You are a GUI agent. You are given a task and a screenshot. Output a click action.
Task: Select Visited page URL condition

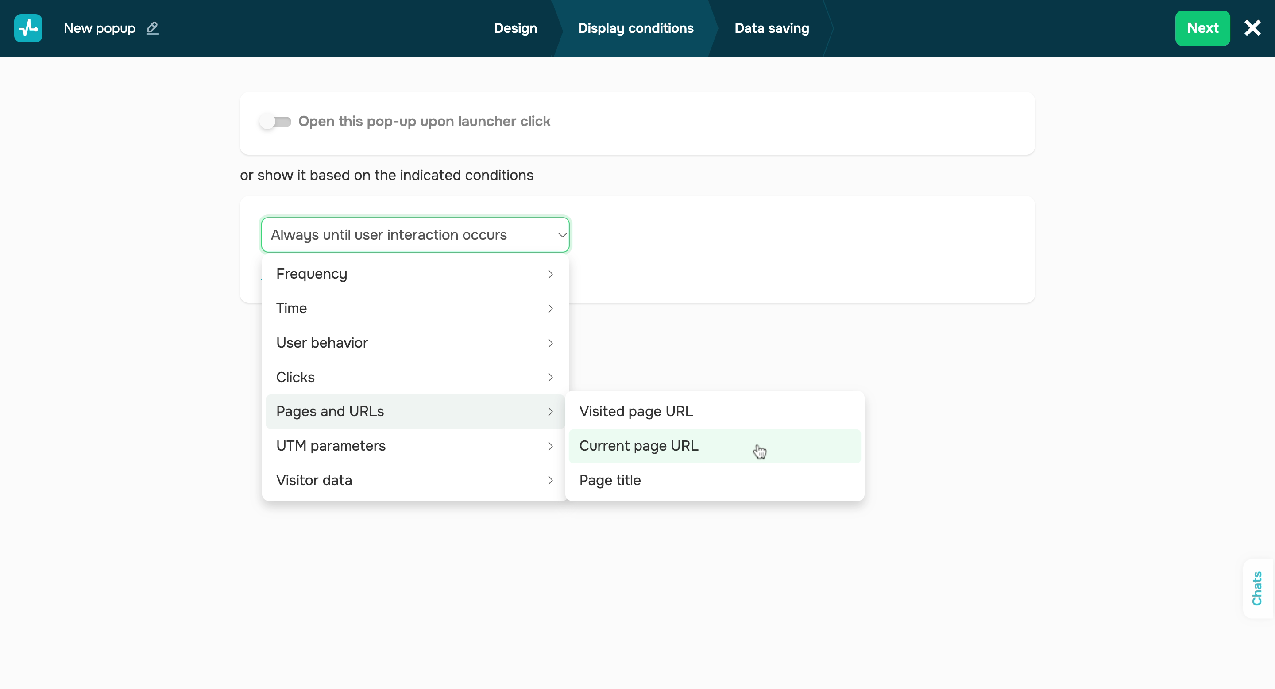pyautogui.click(x=636, y=412)
